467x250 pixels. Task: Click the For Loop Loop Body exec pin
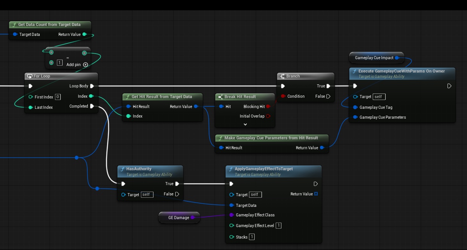point(92,86)
